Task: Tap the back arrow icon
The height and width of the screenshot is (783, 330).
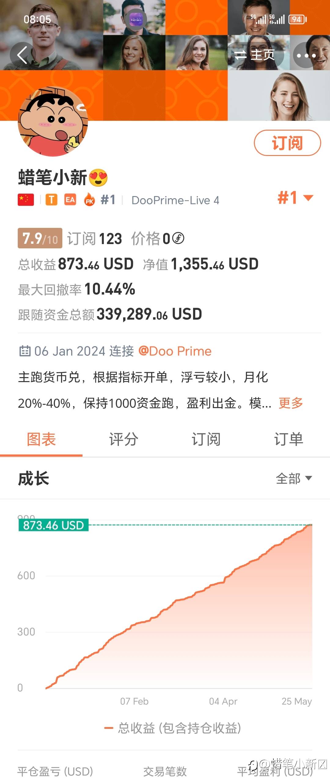Action: (22, 55)
